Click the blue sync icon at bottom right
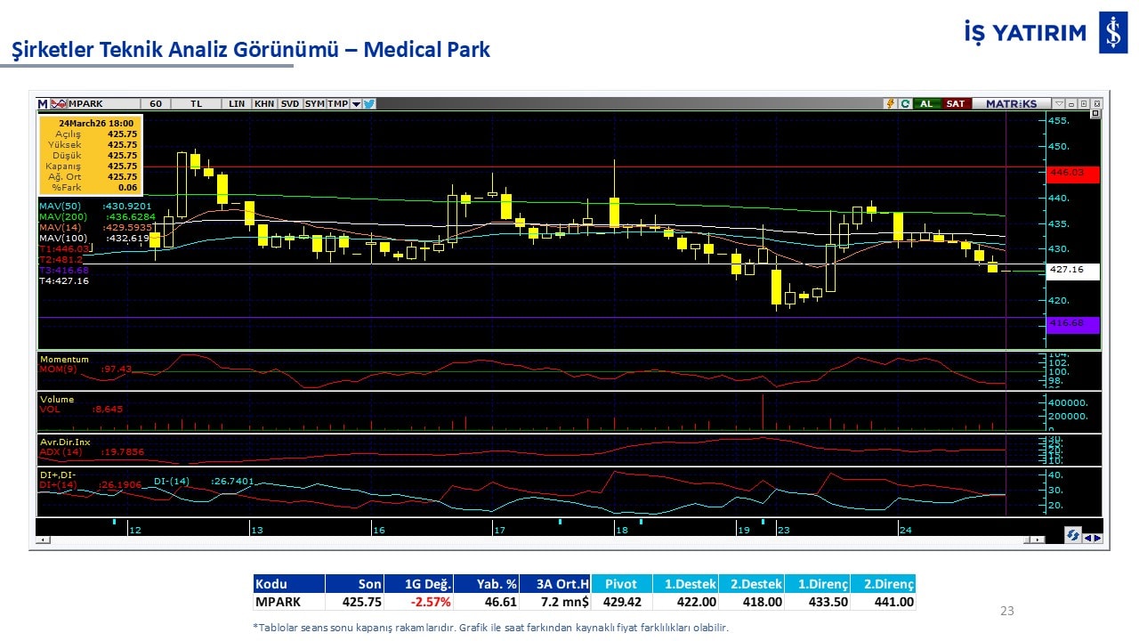The height and width of the screenshot is (641, 1139). pos(1073,535)
